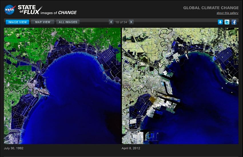Click the 2012 satellite image on the right
Image resolution: width=243 pixels, height=157 pixels.
pyautogui.click(x=180, y=86)
